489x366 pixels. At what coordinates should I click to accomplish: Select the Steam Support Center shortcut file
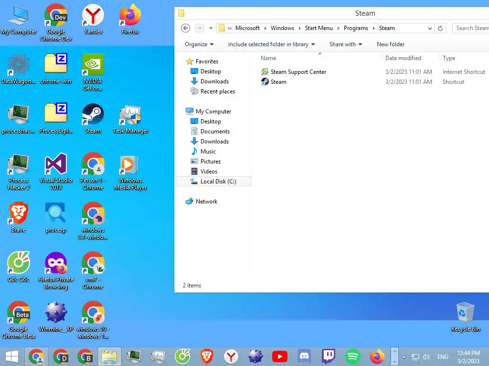[x=294, y=72]
